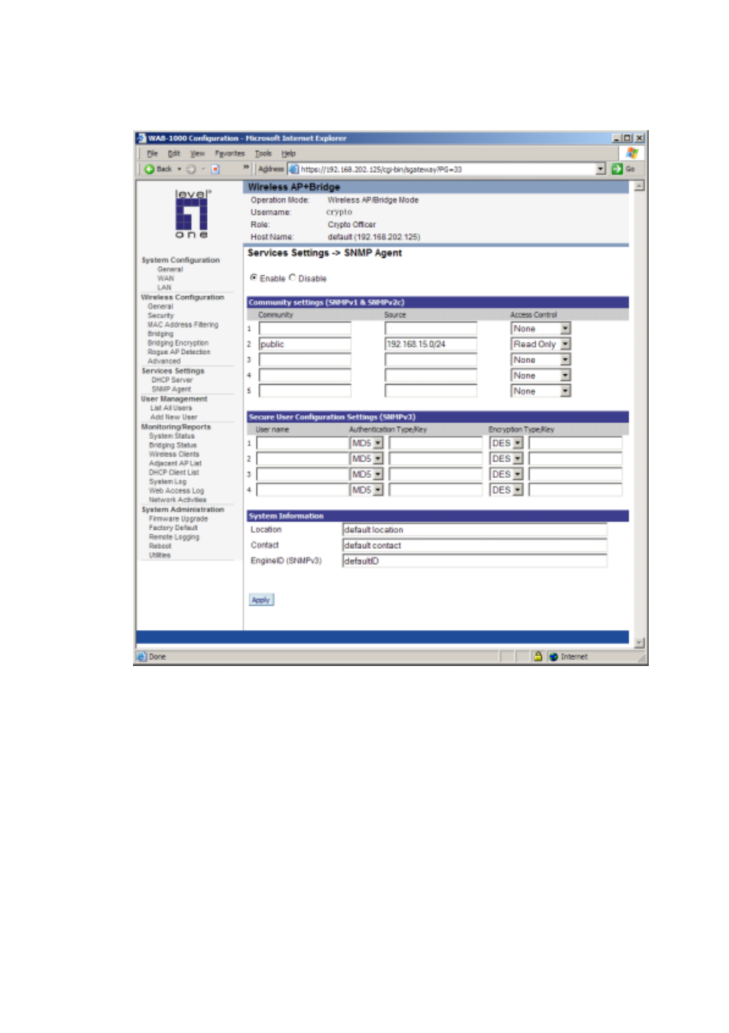This screenshot has width=729, height=1033.
Task: Click the encryption key field in row 2
Action: point(575,459)
